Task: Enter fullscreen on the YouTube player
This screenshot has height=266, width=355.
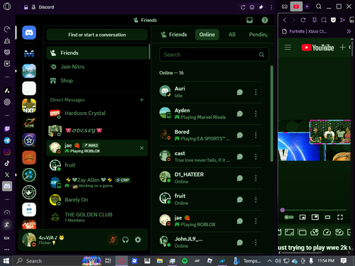Action: 340,217
